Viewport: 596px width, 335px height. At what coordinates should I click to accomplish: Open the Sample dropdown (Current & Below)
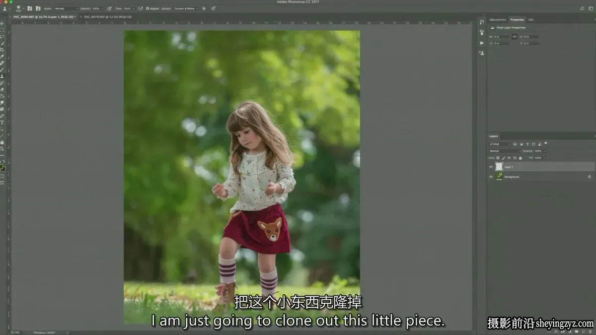click(x=186, y=8)
